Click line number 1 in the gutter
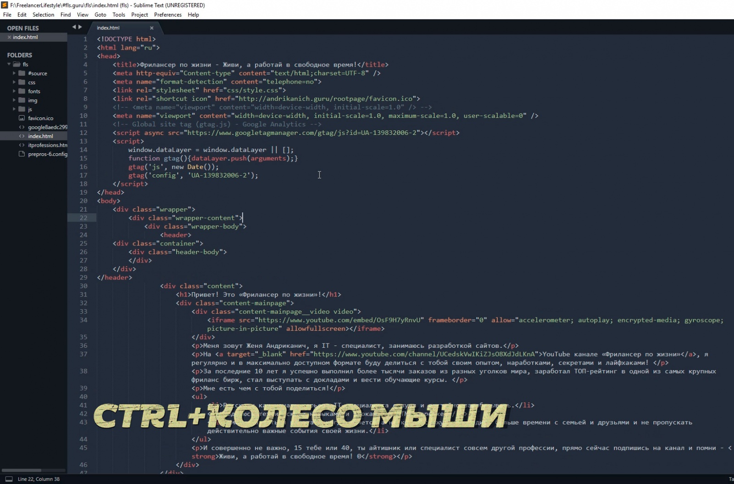 click(85, 39)
